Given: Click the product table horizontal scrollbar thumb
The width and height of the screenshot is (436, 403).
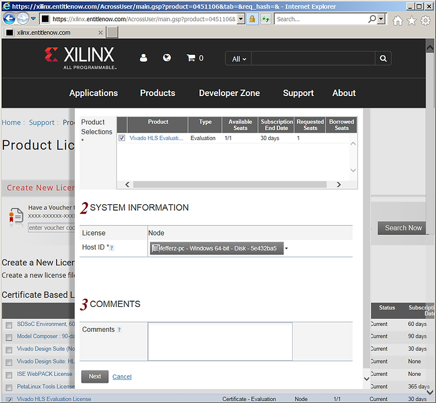Looking at the screenshot, I should click(230, 184).
